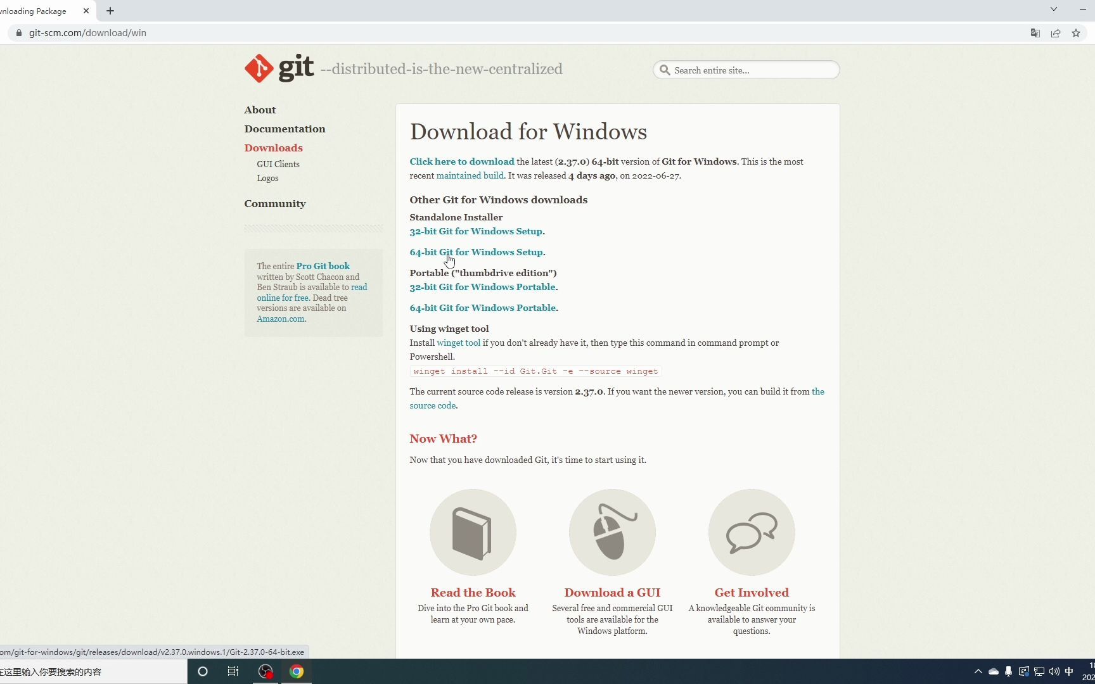This screenshot has height=684, width=1095.
Task: Download 64-bit Git for Windows Portable
Action: coord(483,308)
